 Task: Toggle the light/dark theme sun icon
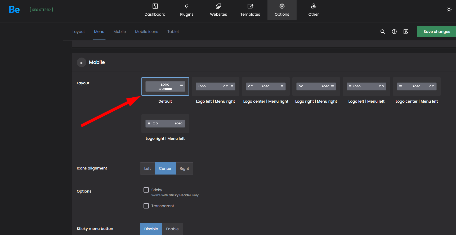click(449, 10)
